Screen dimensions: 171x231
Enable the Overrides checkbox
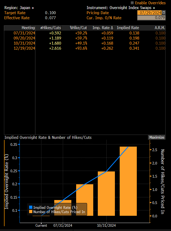click(132, 3)
